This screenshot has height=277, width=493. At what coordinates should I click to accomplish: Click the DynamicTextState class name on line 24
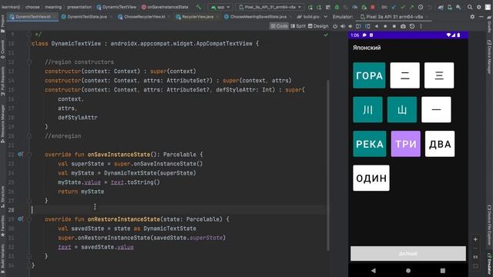tap(129, 173)
